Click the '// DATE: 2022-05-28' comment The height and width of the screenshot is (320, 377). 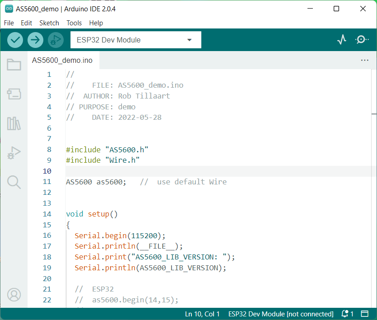coord(114,118)
